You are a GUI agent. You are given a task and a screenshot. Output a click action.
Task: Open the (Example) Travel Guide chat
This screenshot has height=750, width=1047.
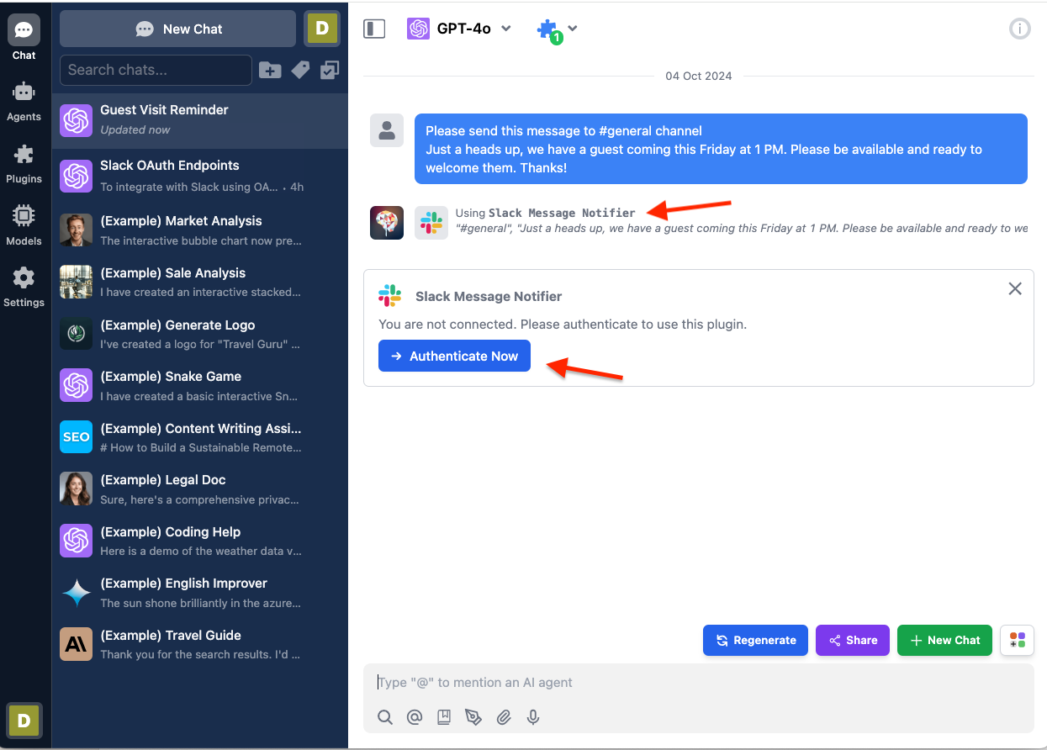pos(200,645)
